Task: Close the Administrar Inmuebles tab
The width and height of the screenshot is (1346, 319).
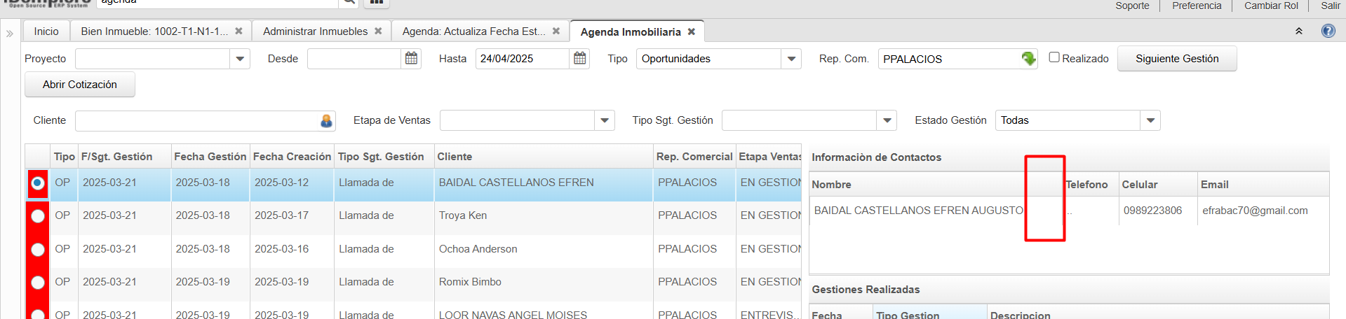Action: (x=378, y=31)
